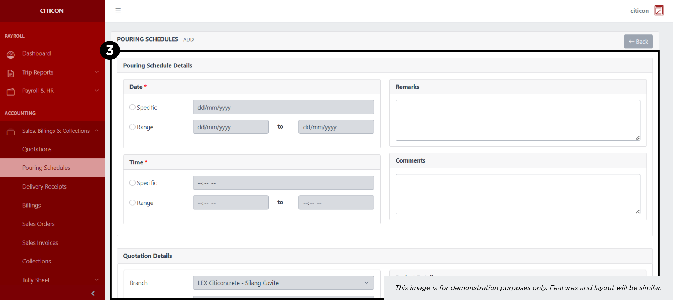Go to Sales Invoices page
The height and width of the screenshot is (300, 673).
40,243
